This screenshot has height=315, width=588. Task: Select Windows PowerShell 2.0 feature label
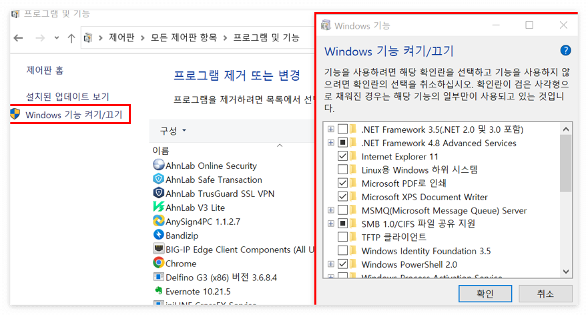pyautogui.click(x=409, y=264)
